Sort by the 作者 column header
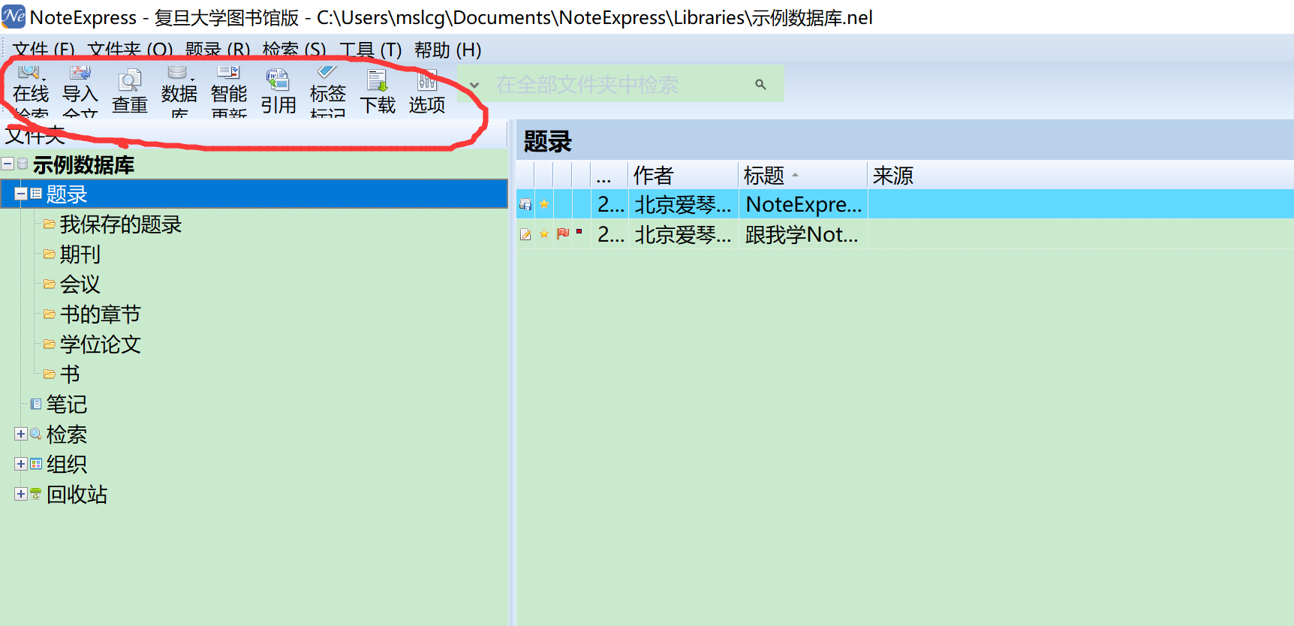This screenshot has width=1294, height=626. click(x=684, y=175)
